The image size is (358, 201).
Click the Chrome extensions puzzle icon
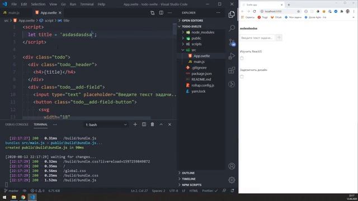click(x=342, y=11)
